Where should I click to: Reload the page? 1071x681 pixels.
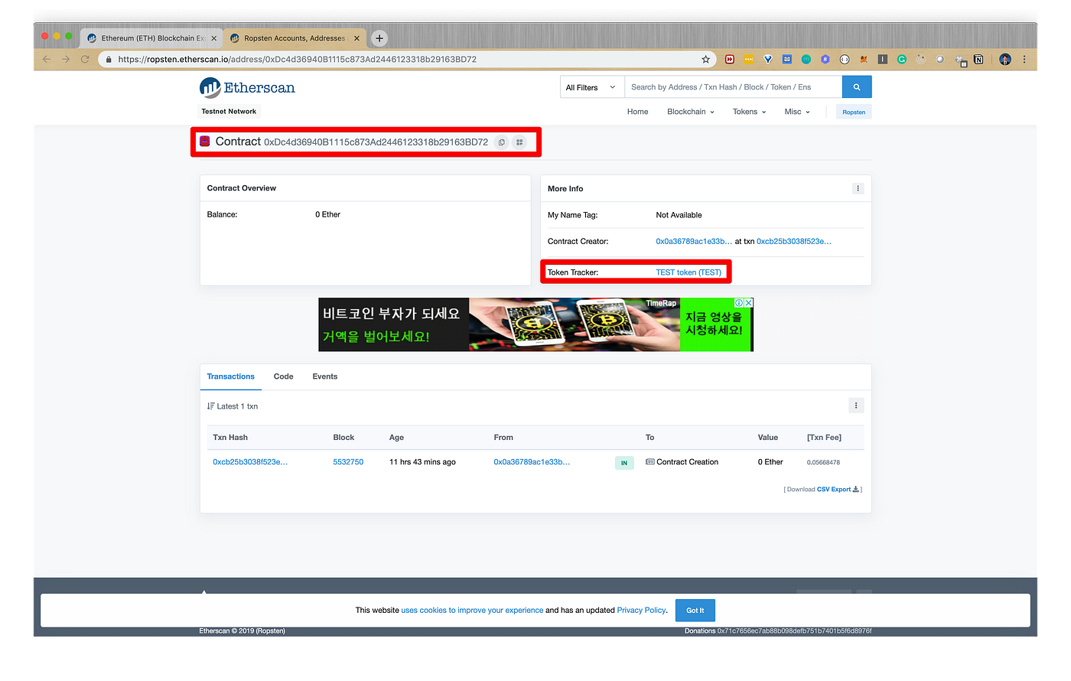[85, 59]
